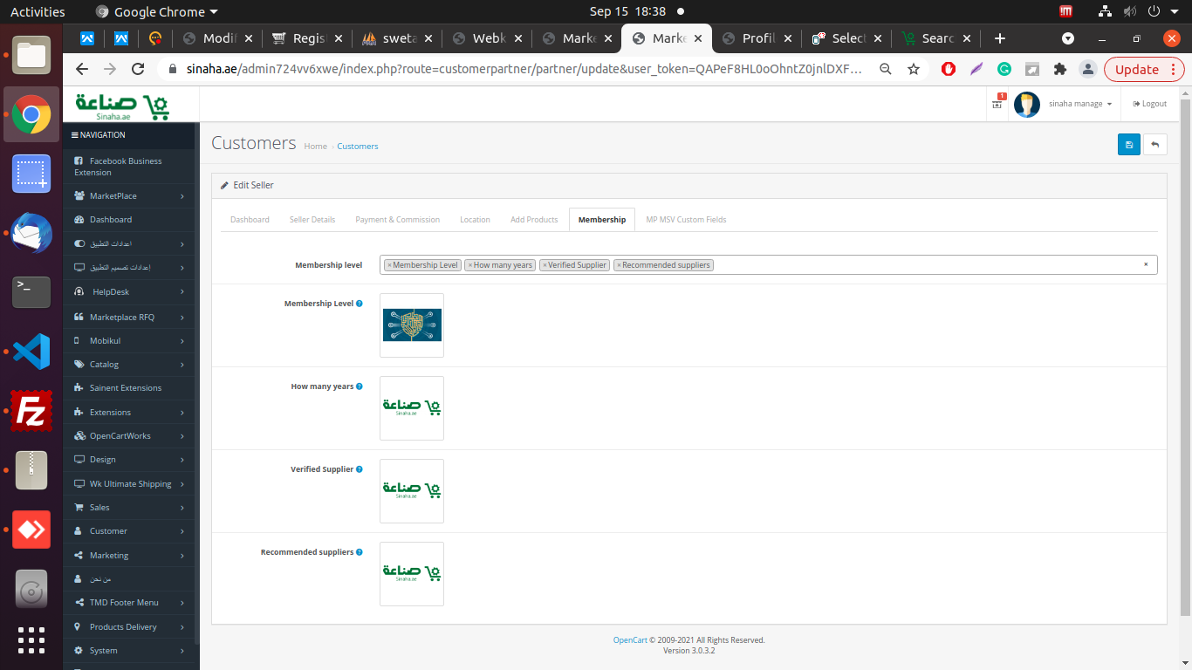The height and width of the screenshot is (670, 1192).
Task: Click inside the Membership level tag field
Action: coord(768,265)
